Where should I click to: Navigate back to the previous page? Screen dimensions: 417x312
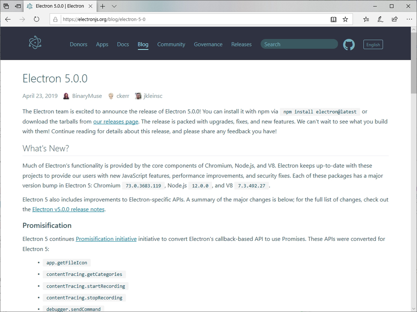8,19
